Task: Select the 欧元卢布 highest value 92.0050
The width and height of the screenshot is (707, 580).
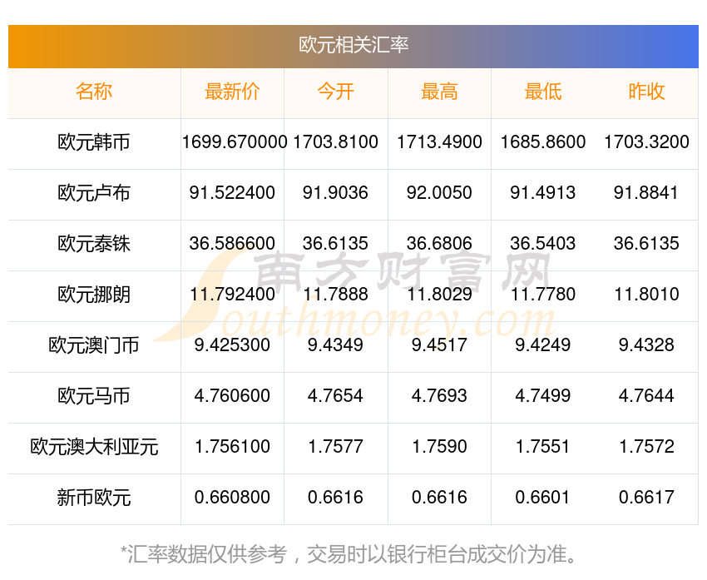Action: pyautogui.click(x=439, y=193)
